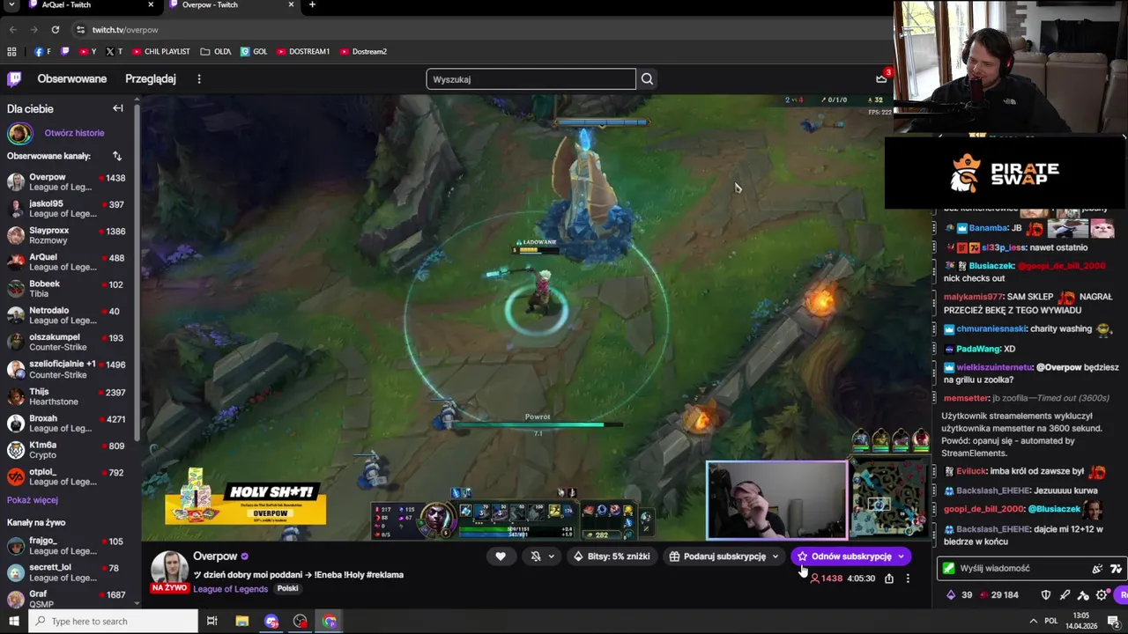The height and width of the screenshot is (634, 1128).
Task: Open chat settings gear icon
Action: click(1102, 595)
